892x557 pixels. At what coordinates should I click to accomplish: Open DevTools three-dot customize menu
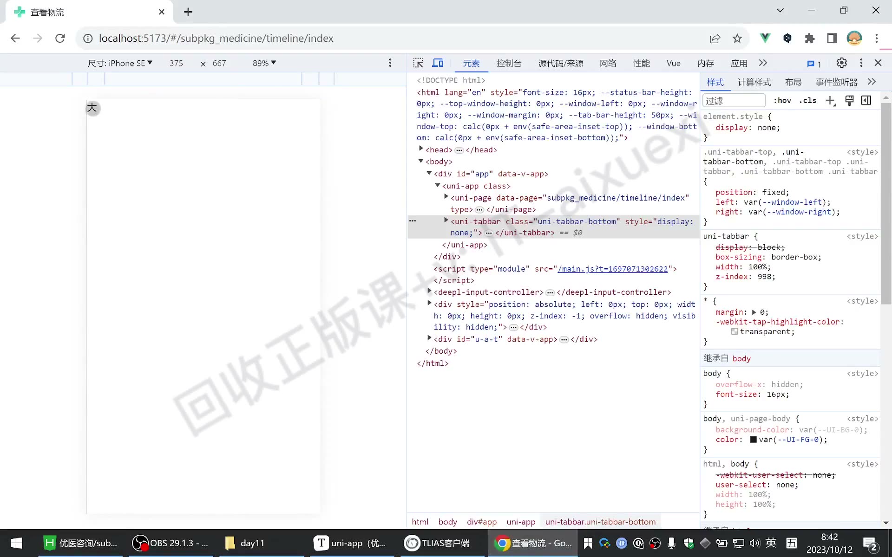(861, 63)
